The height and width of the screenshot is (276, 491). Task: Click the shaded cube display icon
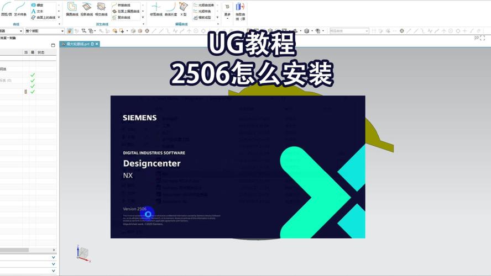click(306, 31)
